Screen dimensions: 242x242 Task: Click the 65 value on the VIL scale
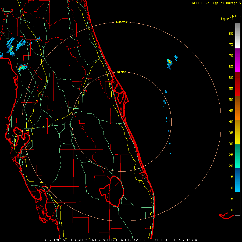pos(231,67)
